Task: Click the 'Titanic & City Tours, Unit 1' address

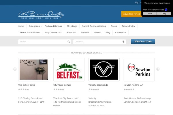Action: pyautogui.click(x=67, y=102)
